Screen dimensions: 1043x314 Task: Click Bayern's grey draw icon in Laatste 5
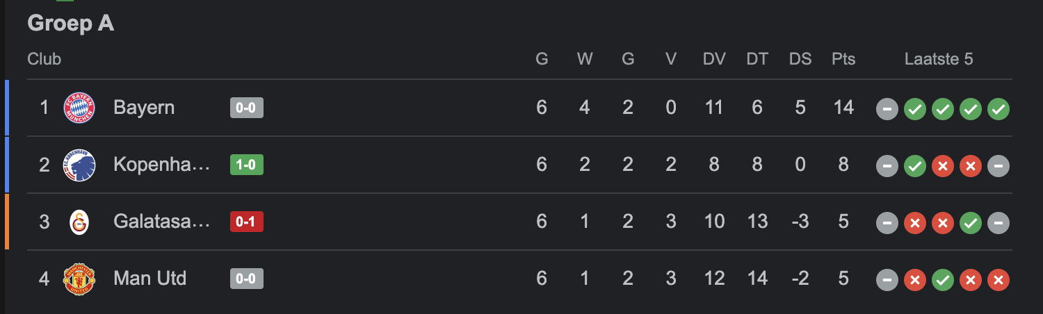tap(887, 109)
